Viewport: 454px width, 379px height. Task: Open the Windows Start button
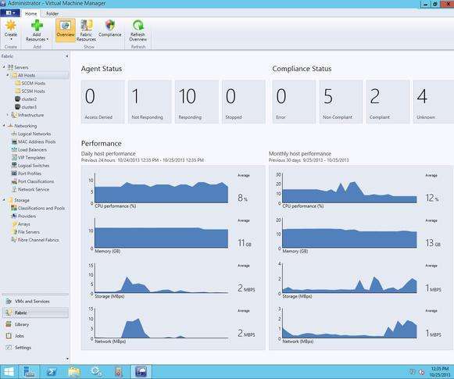tap(9, 372)
